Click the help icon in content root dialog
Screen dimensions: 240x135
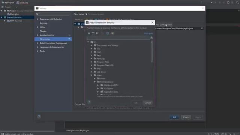click(89, 102)
